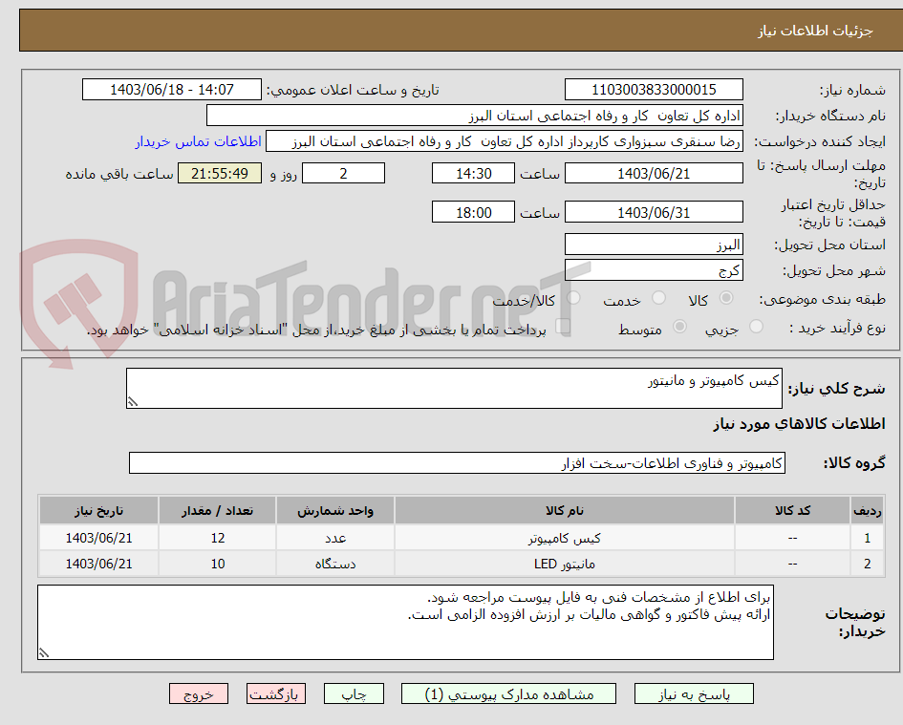Click the 'جزئیات اطلاعات نیاز' page title

coord(815,31)
